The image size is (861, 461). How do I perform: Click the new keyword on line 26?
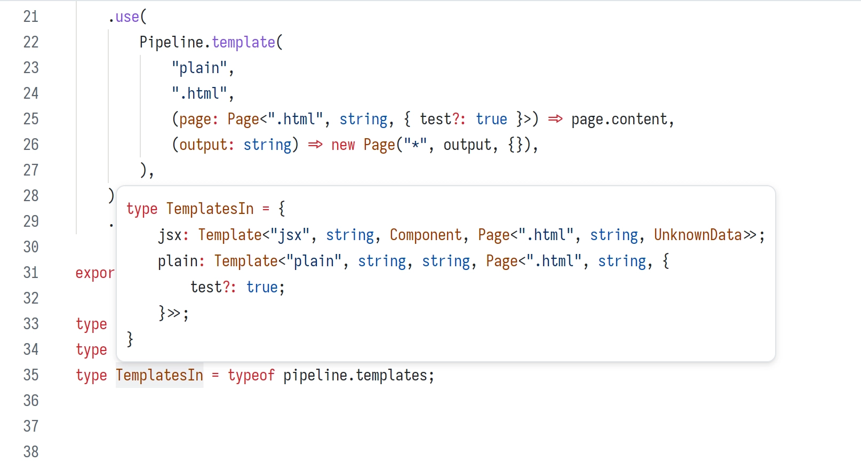coord(343,145)
